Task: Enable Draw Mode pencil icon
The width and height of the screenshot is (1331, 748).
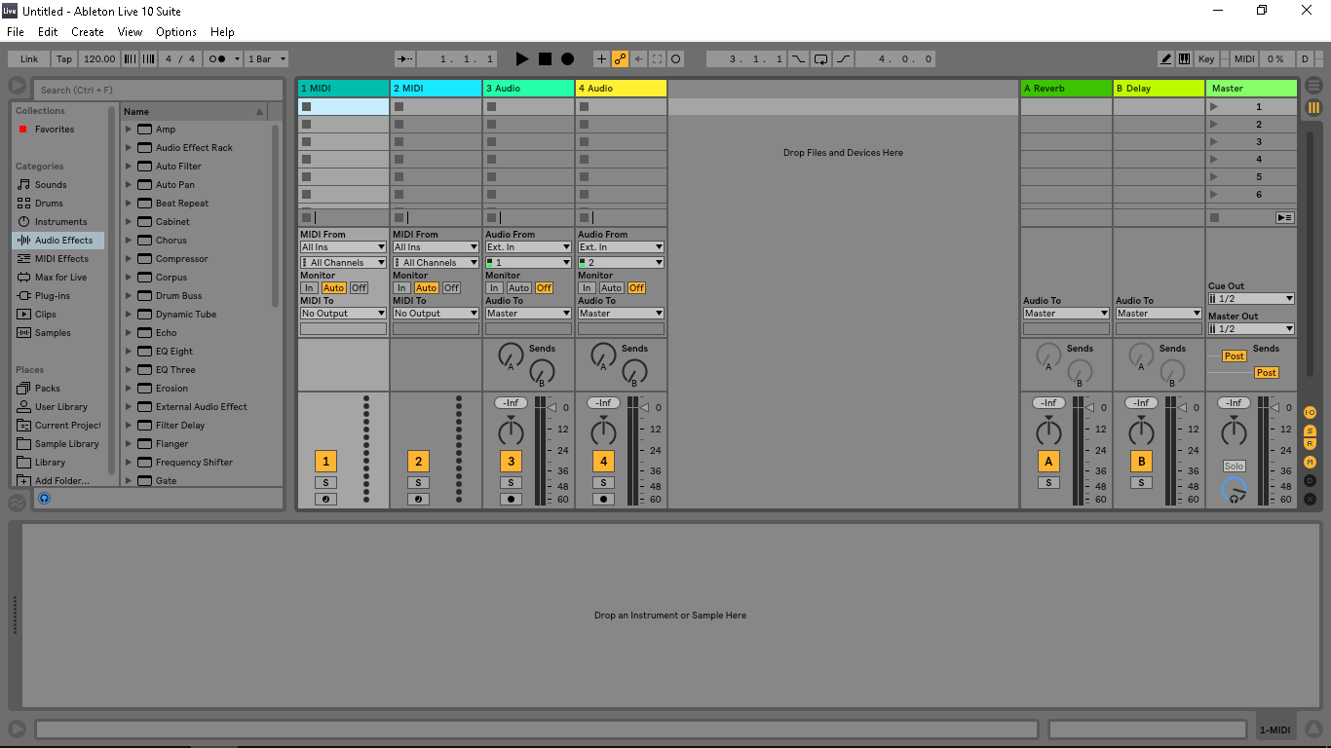Action: coord(1166,58)
